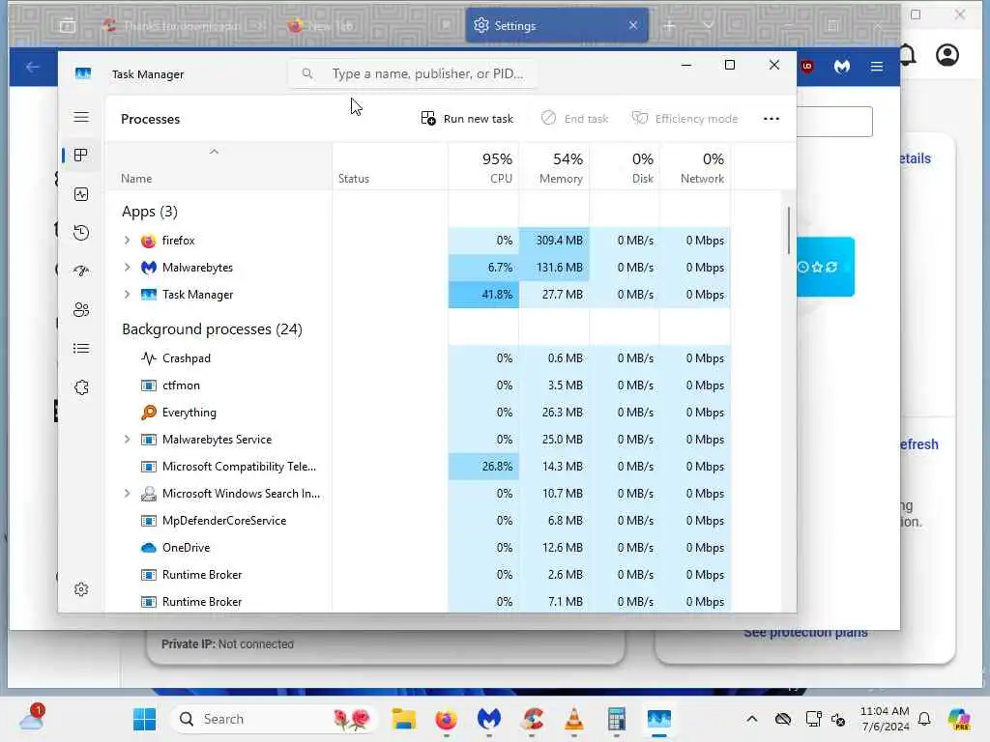Expand Microsoft Windows Search Indexer row

(x=127, y=494)
